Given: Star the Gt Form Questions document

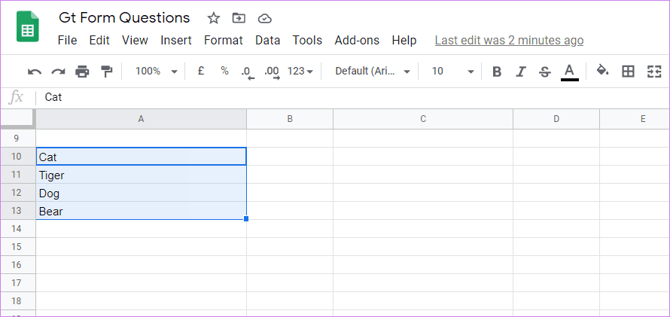Looking at the screenshot, I should pyautogui.click(x=213, y=18).
